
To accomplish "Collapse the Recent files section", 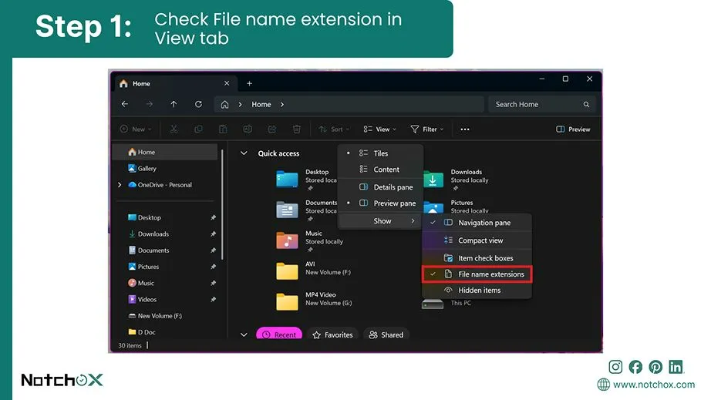I will pos(244,334).
